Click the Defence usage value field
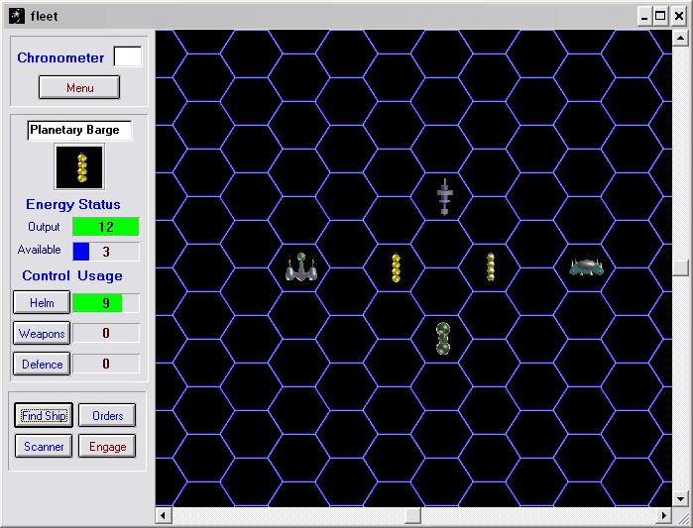Viewport: 693px width, 528px height. (x=106, y=364)
